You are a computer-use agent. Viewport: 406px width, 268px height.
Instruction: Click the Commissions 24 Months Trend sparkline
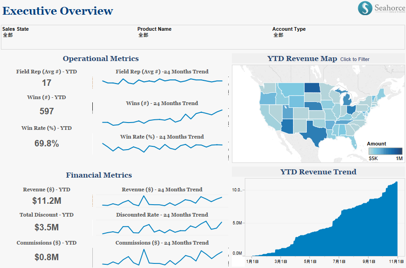[162, 258]
